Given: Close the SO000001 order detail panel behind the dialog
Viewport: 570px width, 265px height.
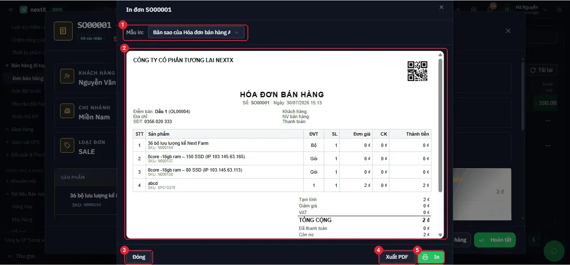Looking at the screenshot, I should [508, 31].
